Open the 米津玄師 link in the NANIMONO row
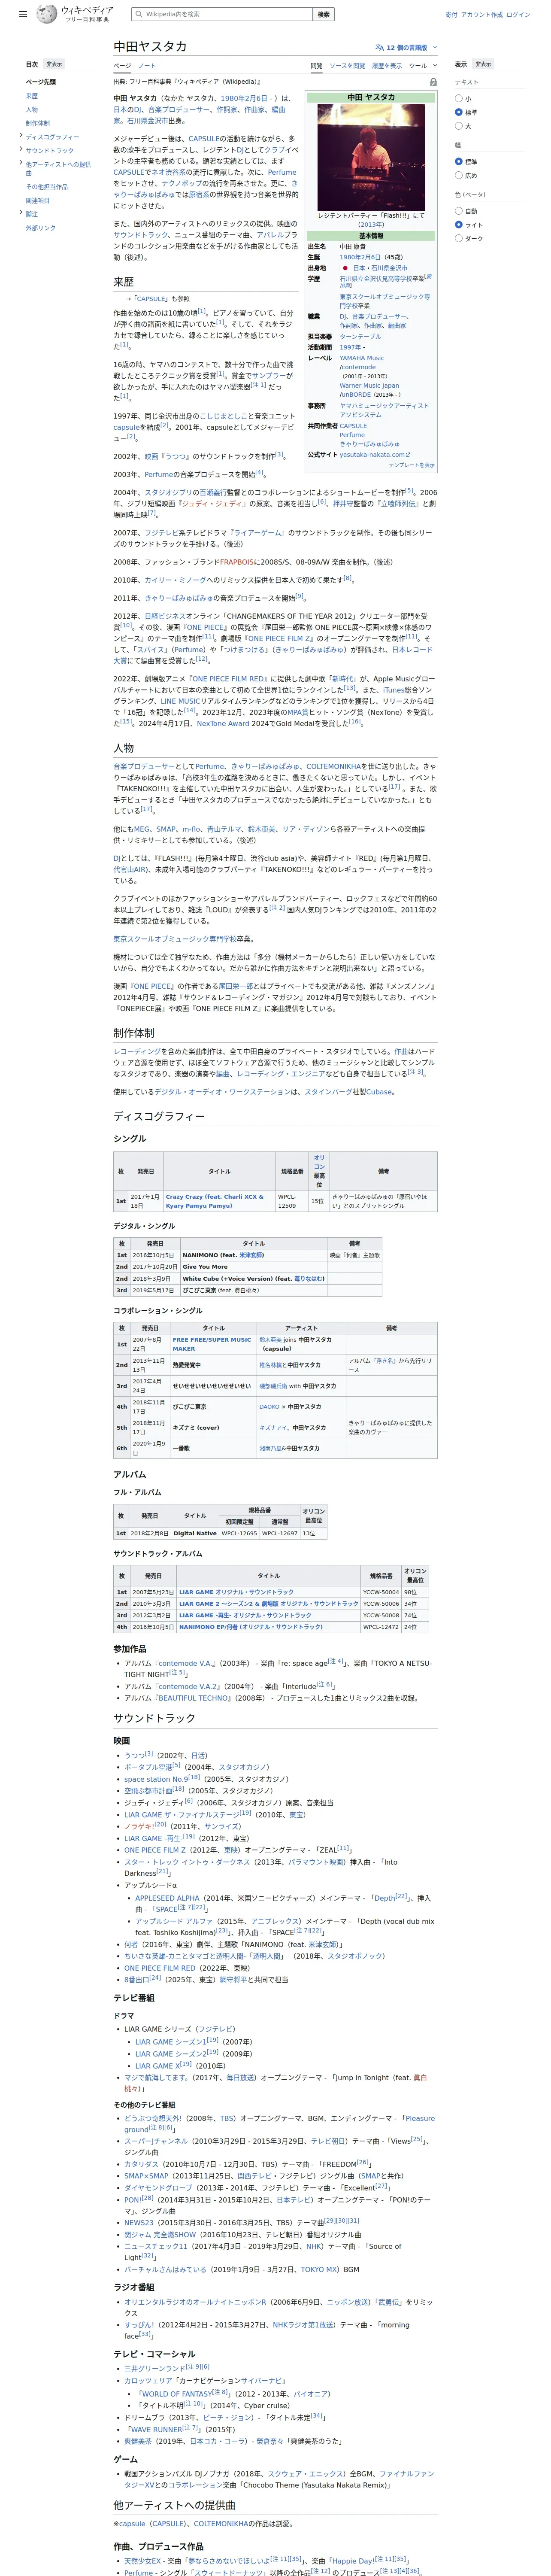This screenshot has height=2576, width=551. tap(251, 1255)
